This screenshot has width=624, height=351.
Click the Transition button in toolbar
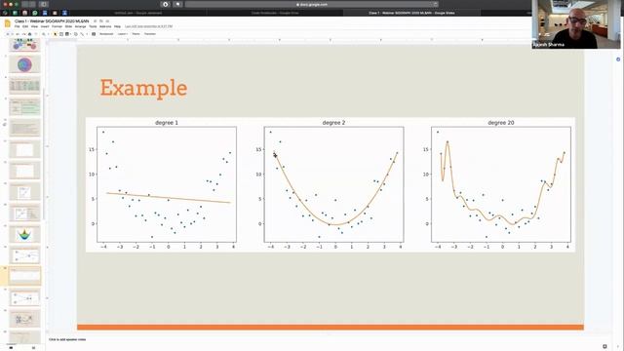click(150, 34)
